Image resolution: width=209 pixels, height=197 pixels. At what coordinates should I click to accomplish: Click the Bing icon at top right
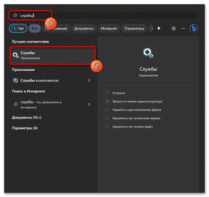(x=194, y=28)
